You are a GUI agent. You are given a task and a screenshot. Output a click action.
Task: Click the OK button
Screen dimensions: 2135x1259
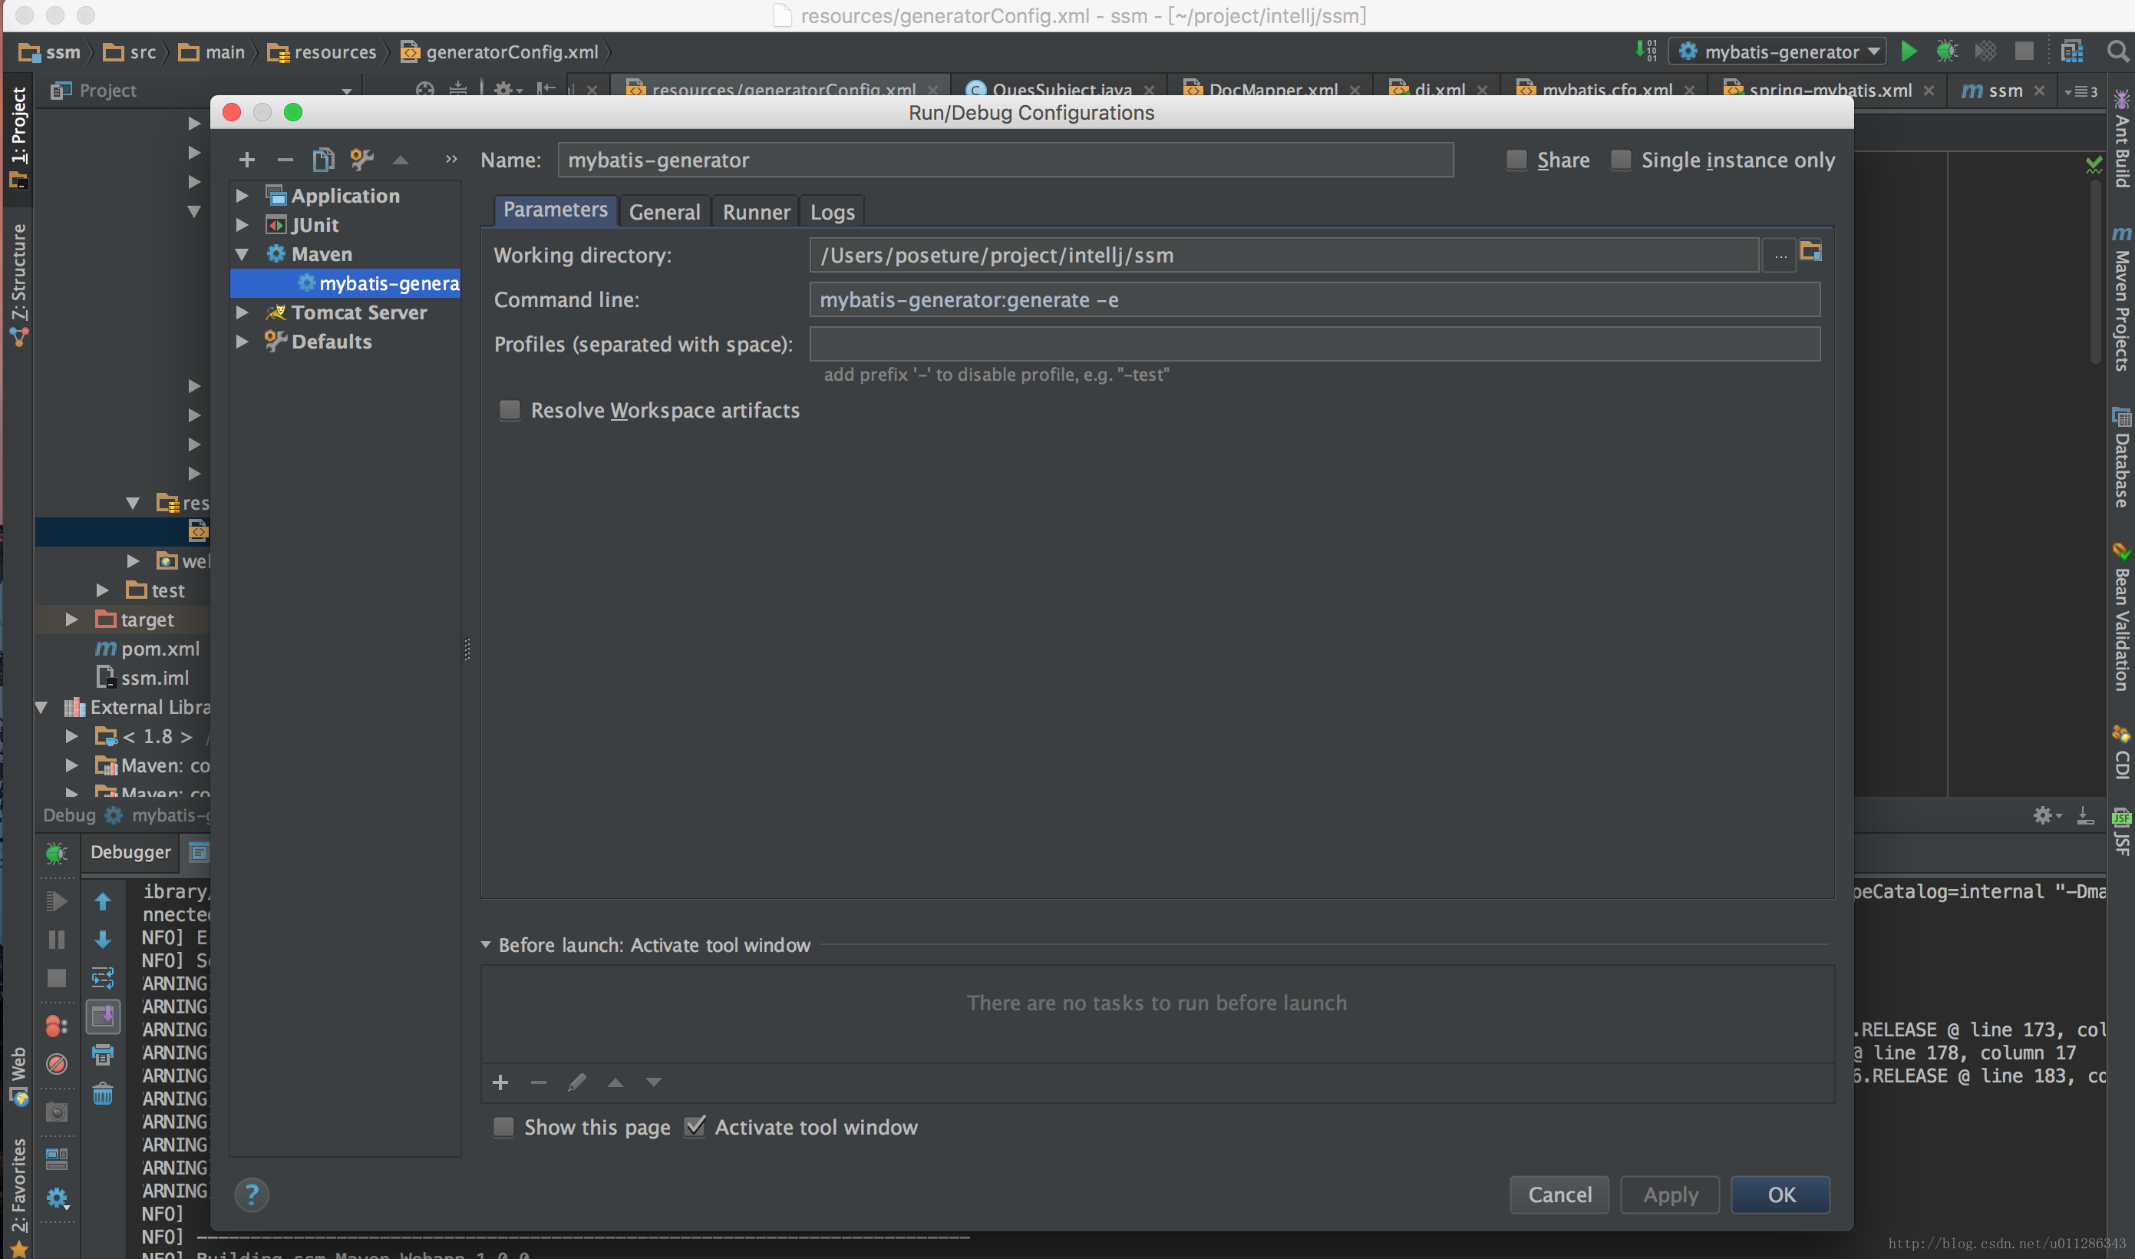[x=1780, y=1195]
